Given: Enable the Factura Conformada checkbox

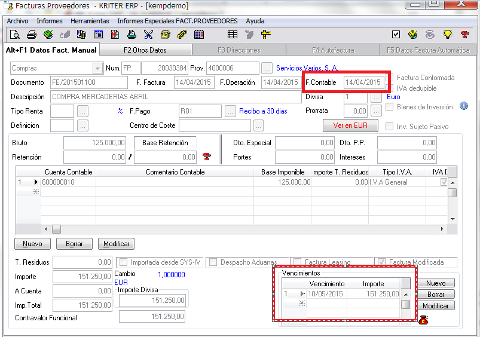Looking at the screenshot, I should point(390,78).
